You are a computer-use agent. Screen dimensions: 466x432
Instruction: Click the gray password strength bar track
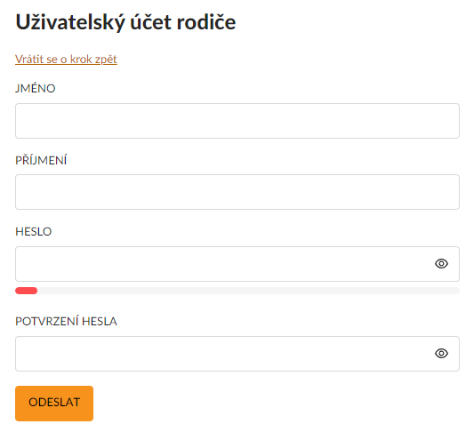[248, 291]
